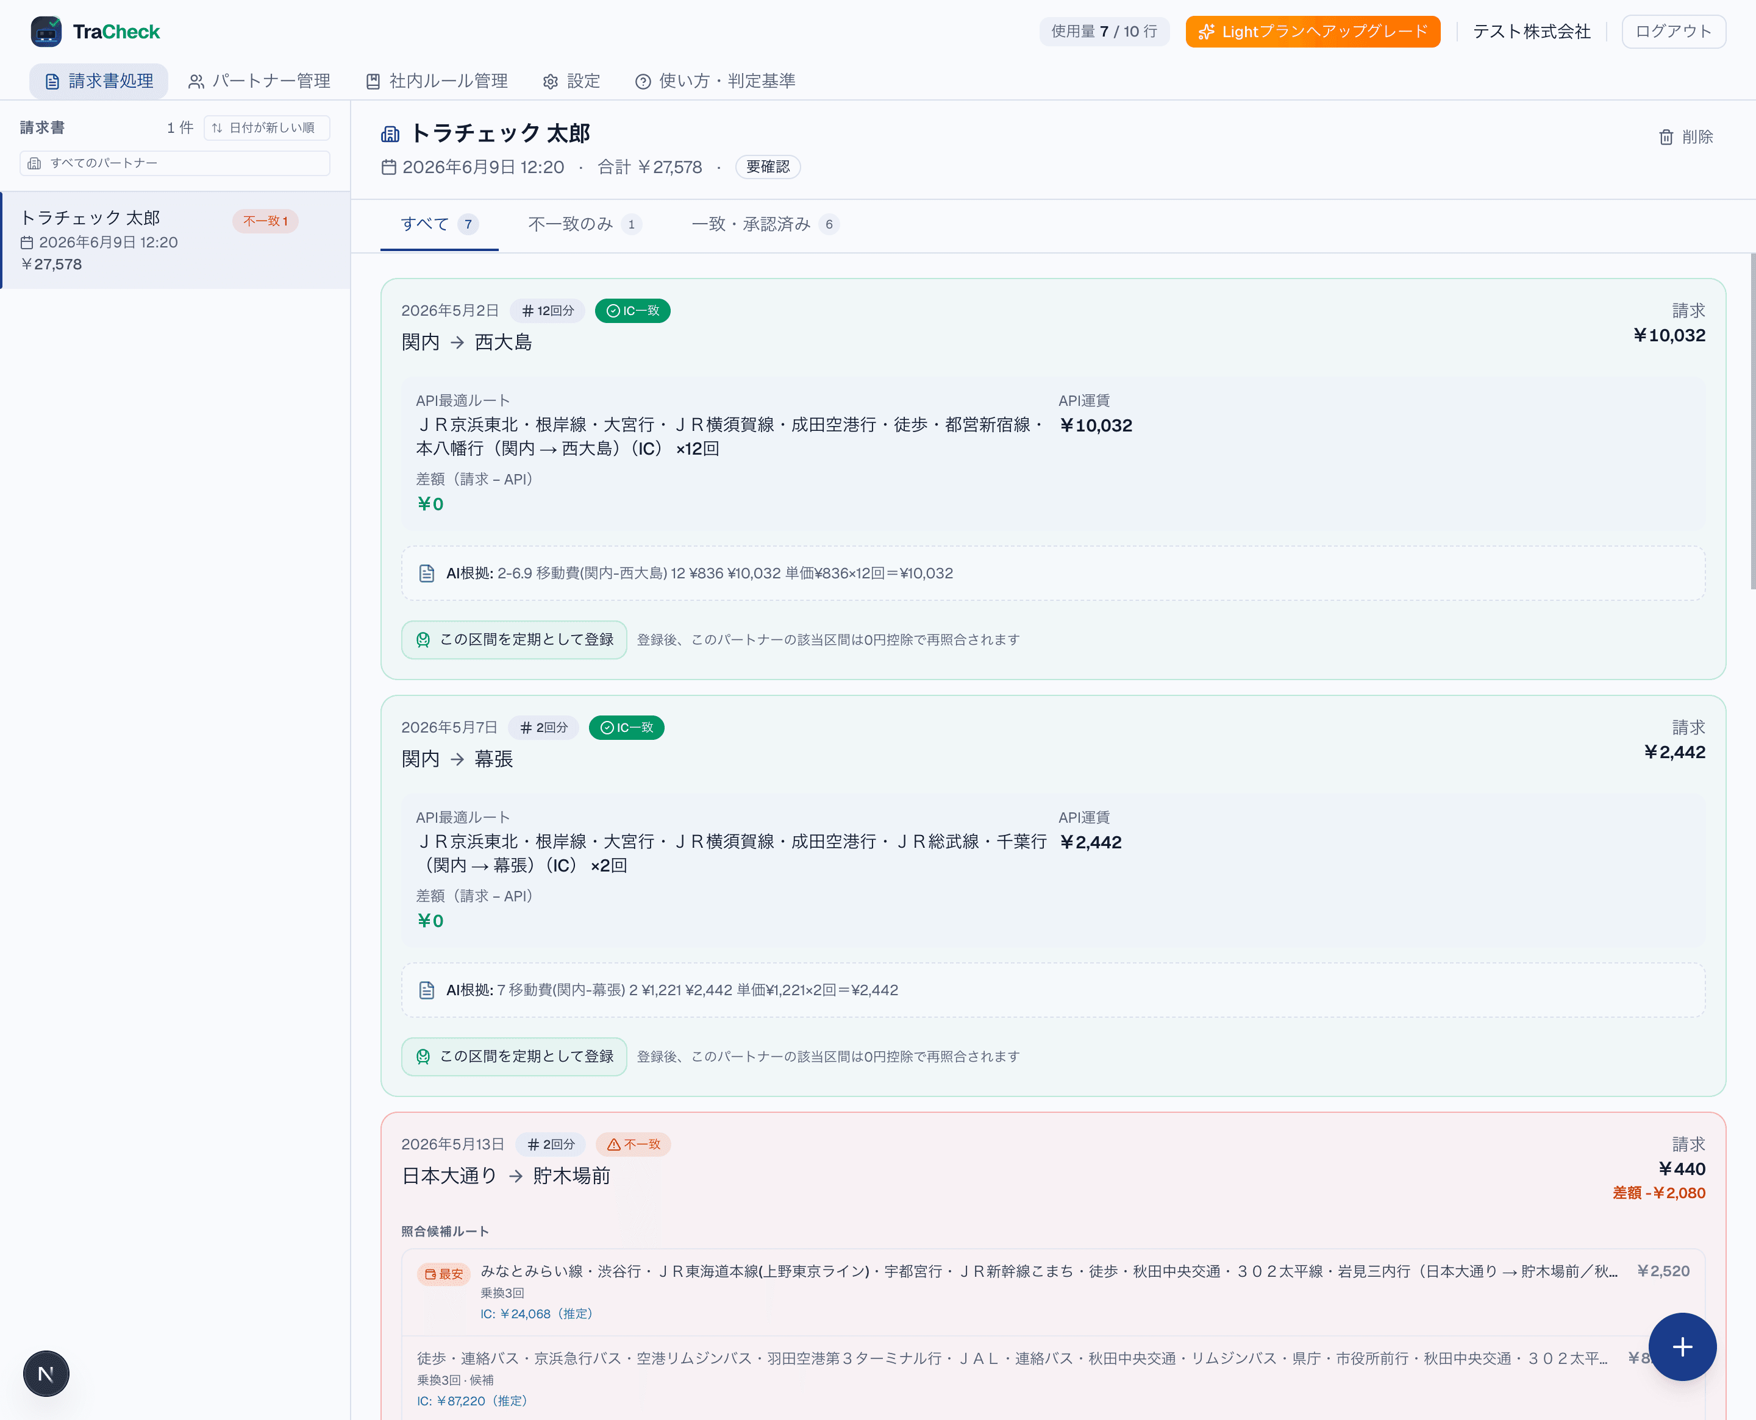Click the 日本大通り → 貯木場前 route title
The width and height of the screenshot is (1756, 1420).
tap(507, 1176)
